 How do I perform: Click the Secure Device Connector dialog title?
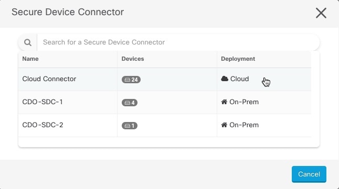68,12
